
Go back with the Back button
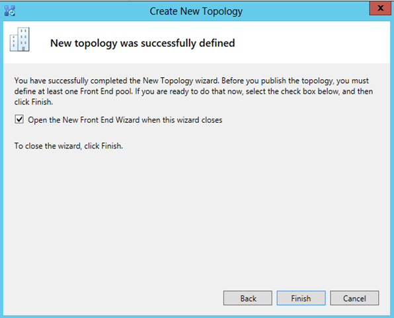point(248,298)
